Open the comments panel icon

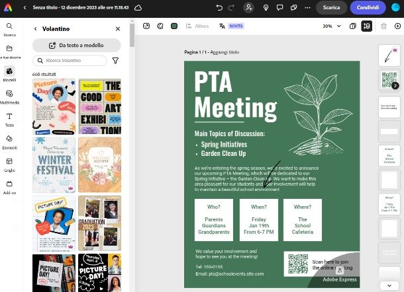pos(279,8)
